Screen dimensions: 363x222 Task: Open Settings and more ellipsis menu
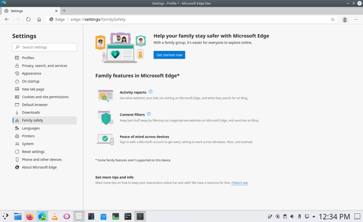(356, 20)
